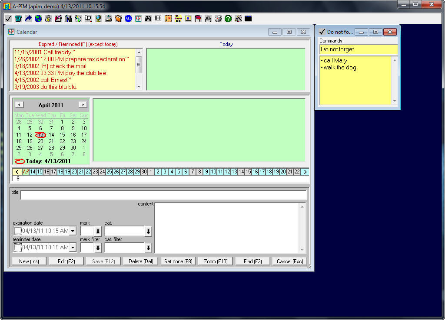The height and width of the screenshot is (320, 445).
Task: Select April 13 in the month calendar
Action: [x=40, y=135]
